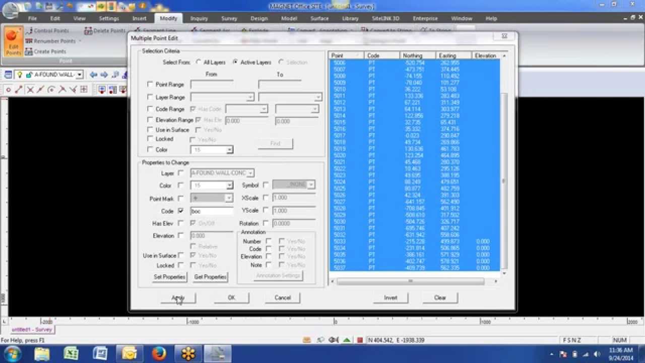Screen dimensions: 645x363
Task: Switch to the Survey ribbon tab
Action: pyautogui.click(x=229, y=18)
